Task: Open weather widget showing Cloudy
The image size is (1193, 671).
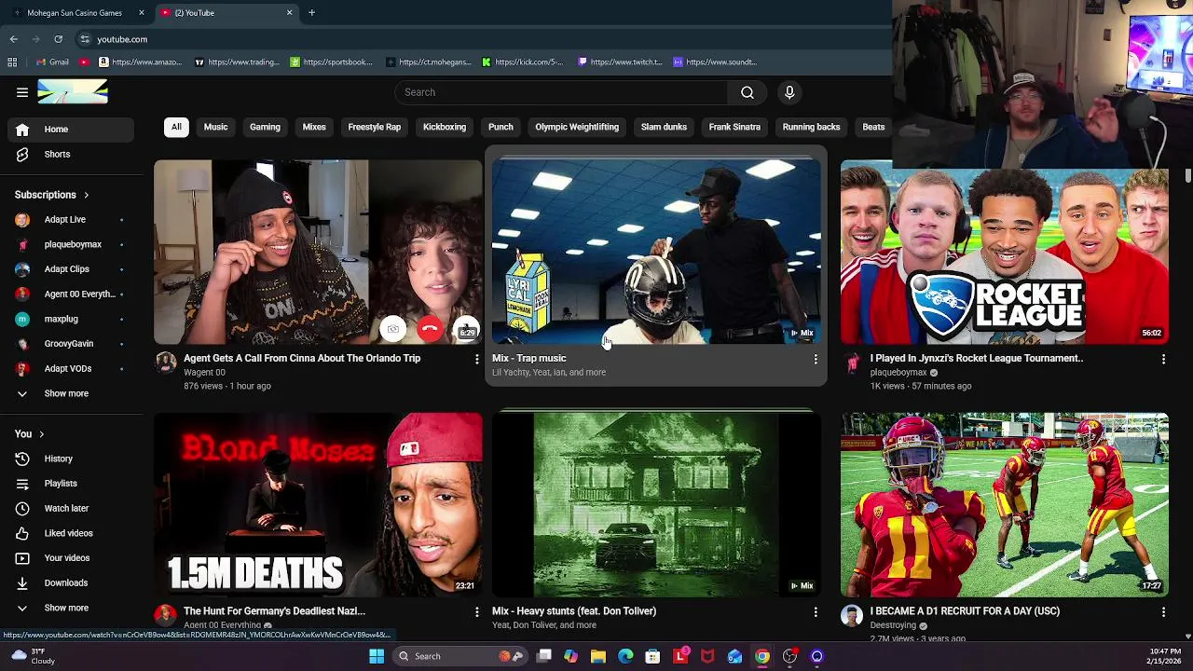Action: 34,656
